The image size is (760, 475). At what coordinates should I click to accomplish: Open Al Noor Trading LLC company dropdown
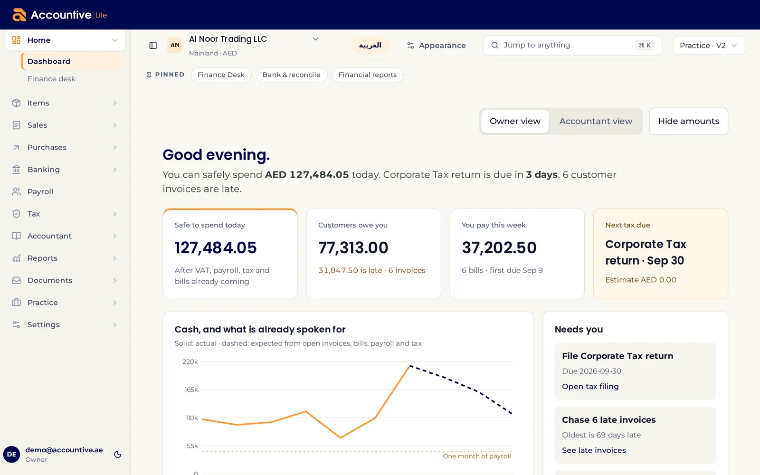(315, 39)
